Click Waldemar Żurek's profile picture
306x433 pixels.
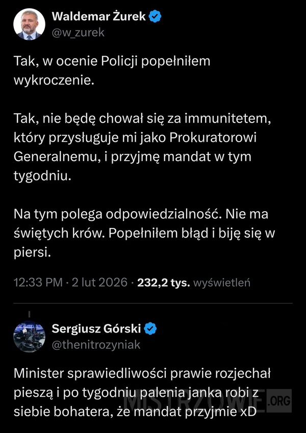(x=28, y=24)
